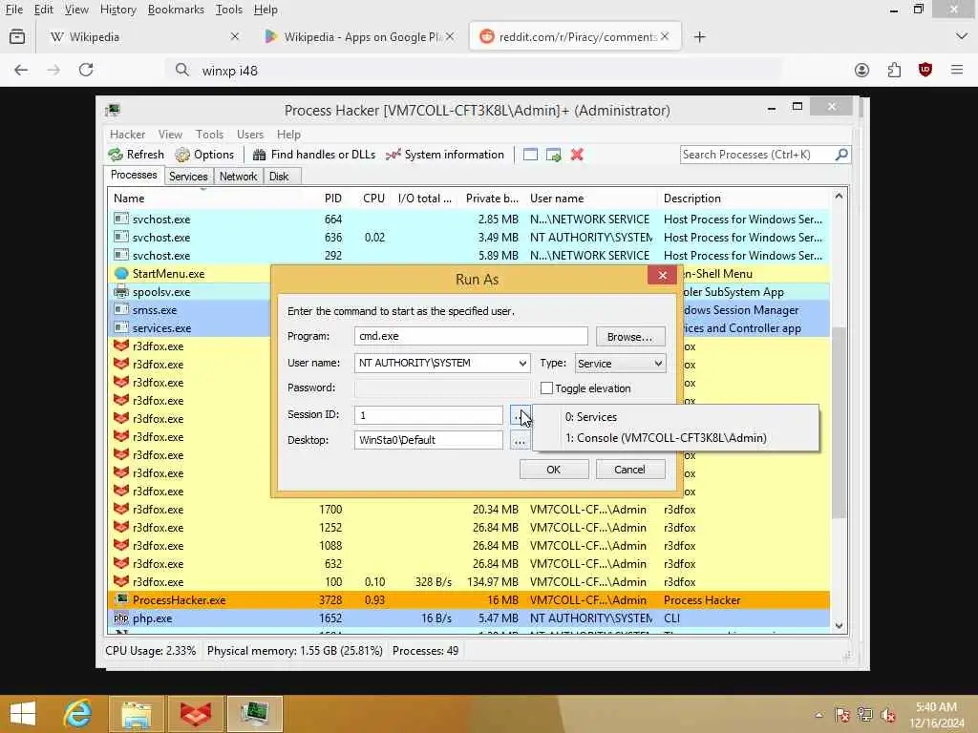Switch to the Wikipedia browser tab
Viewport: 978px width, 733px height.
click(x=145, y=37)
